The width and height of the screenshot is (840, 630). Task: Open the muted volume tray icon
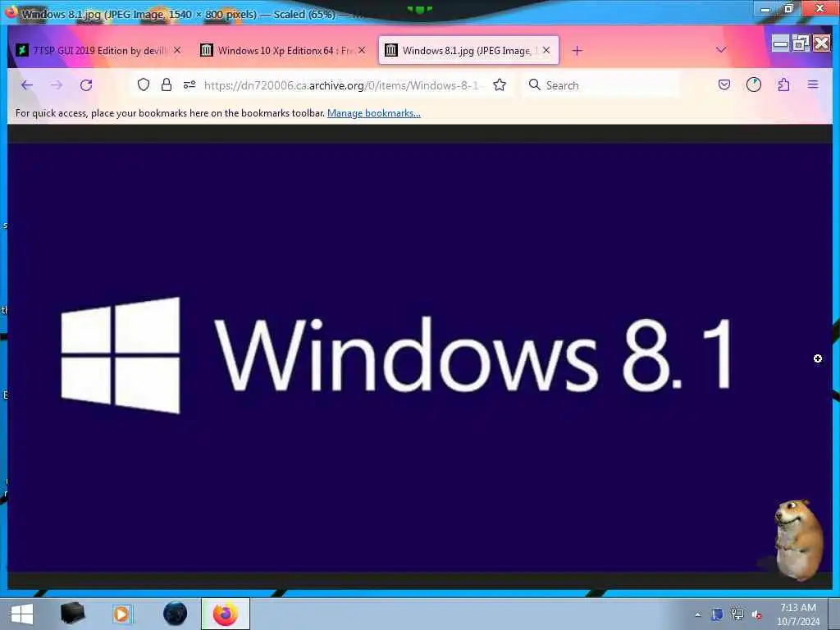click(x=757, y=615)
